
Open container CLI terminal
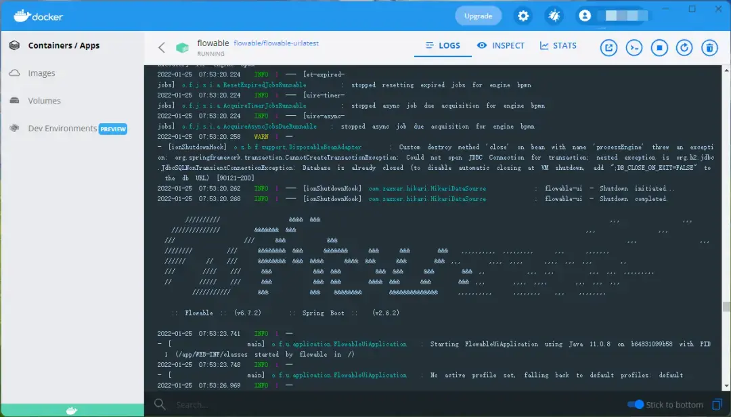pyautogui.click(x=634, y=47)
